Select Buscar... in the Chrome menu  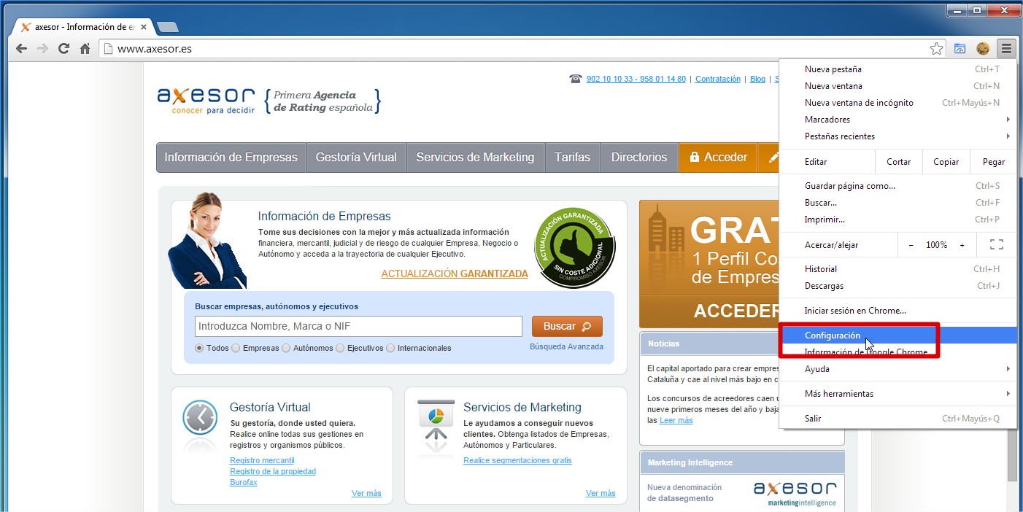click(x=898, y=203)
